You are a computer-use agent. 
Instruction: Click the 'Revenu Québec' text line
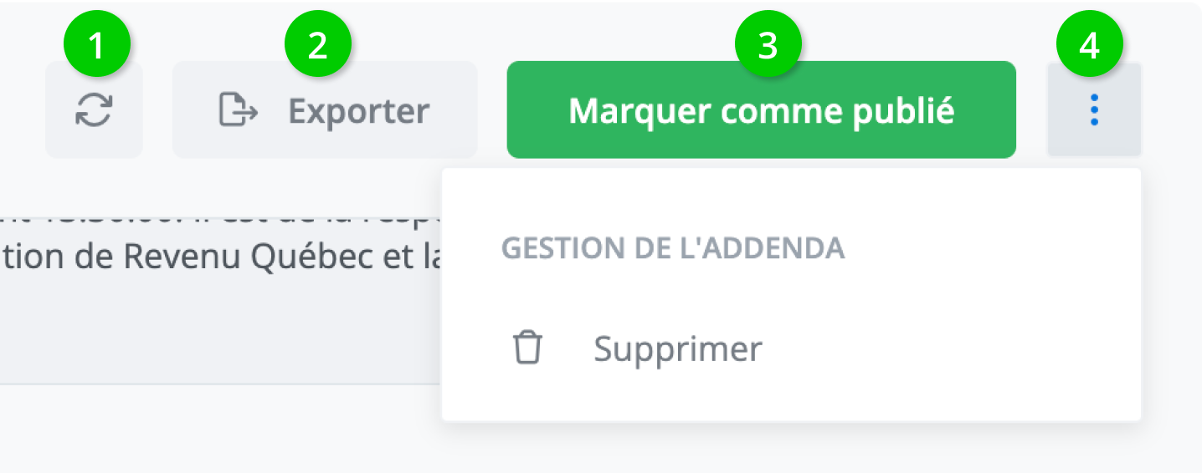click(218, 257)
